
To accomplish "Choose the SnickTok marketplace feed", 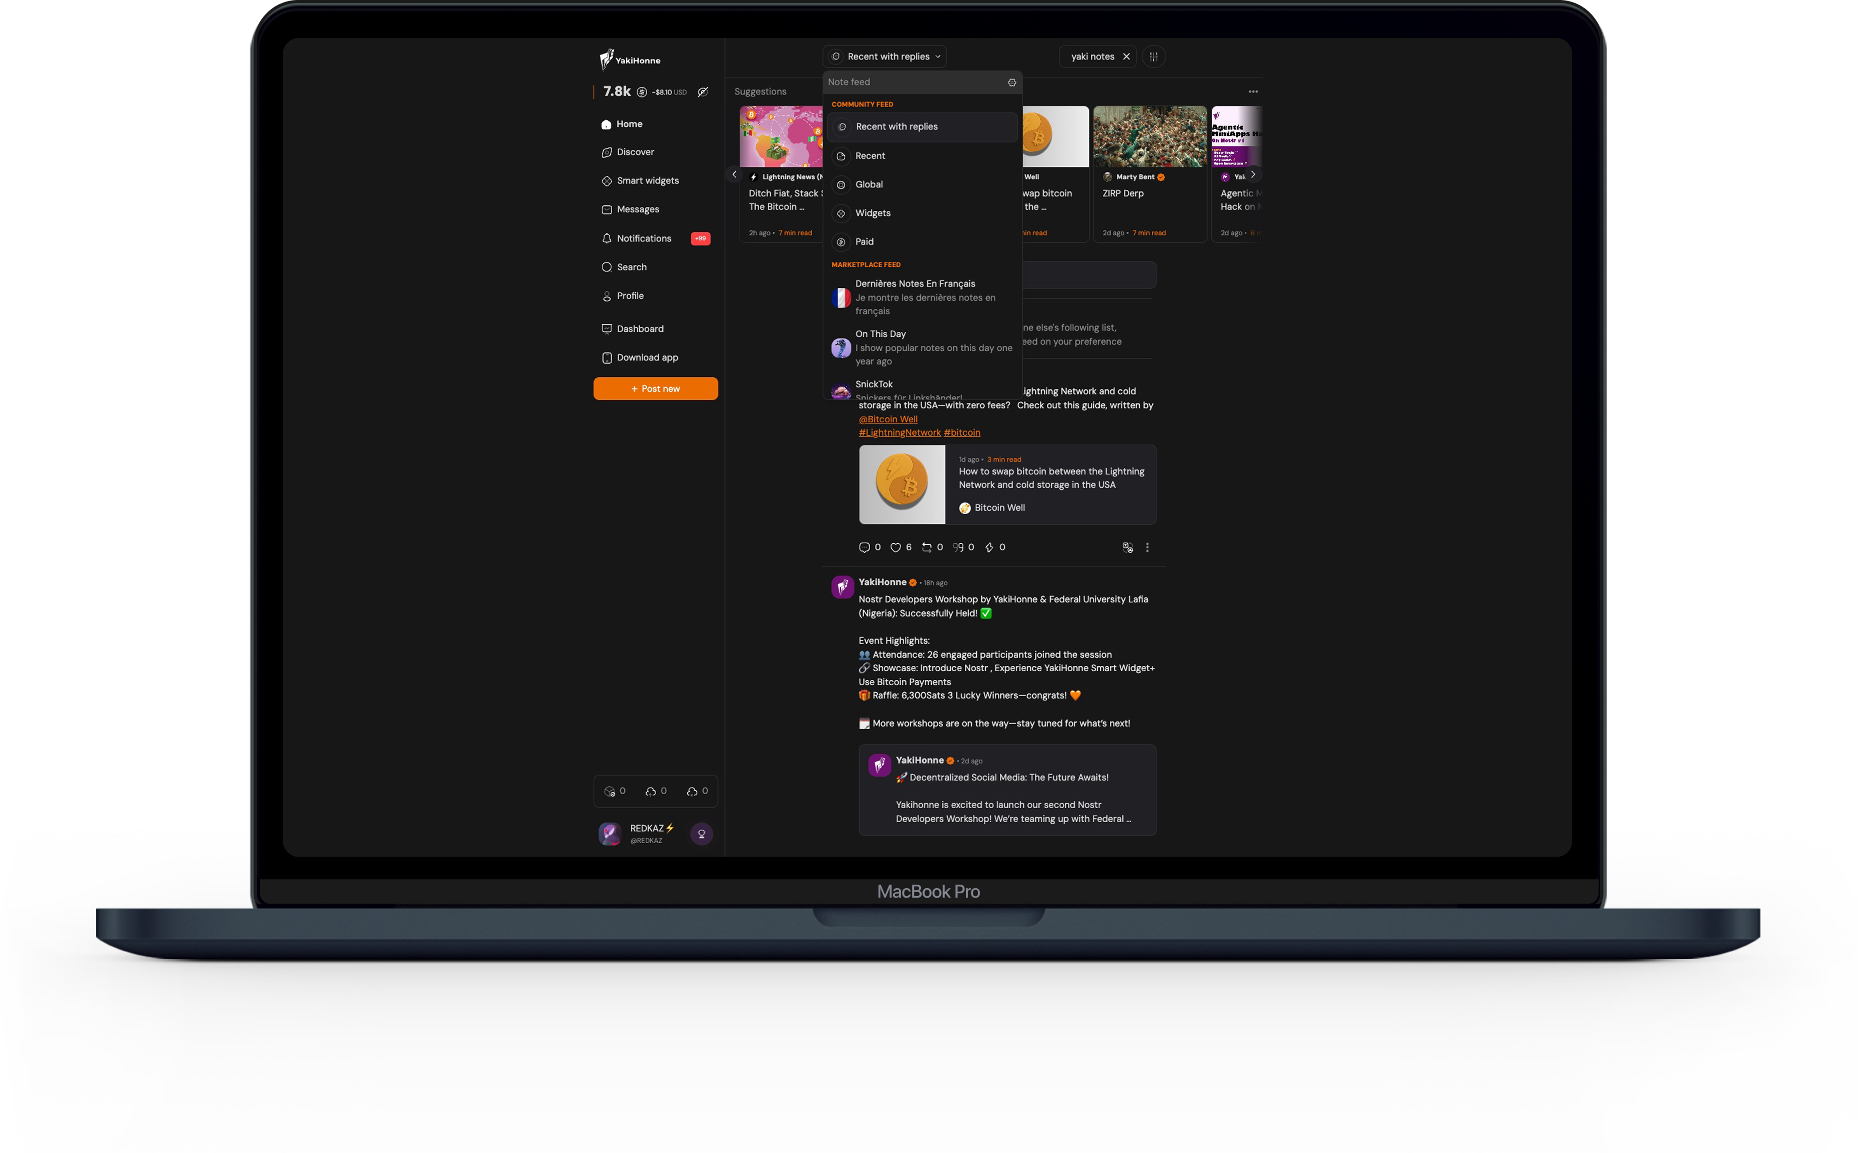I will pyautogui.click(x=923, y=388).
